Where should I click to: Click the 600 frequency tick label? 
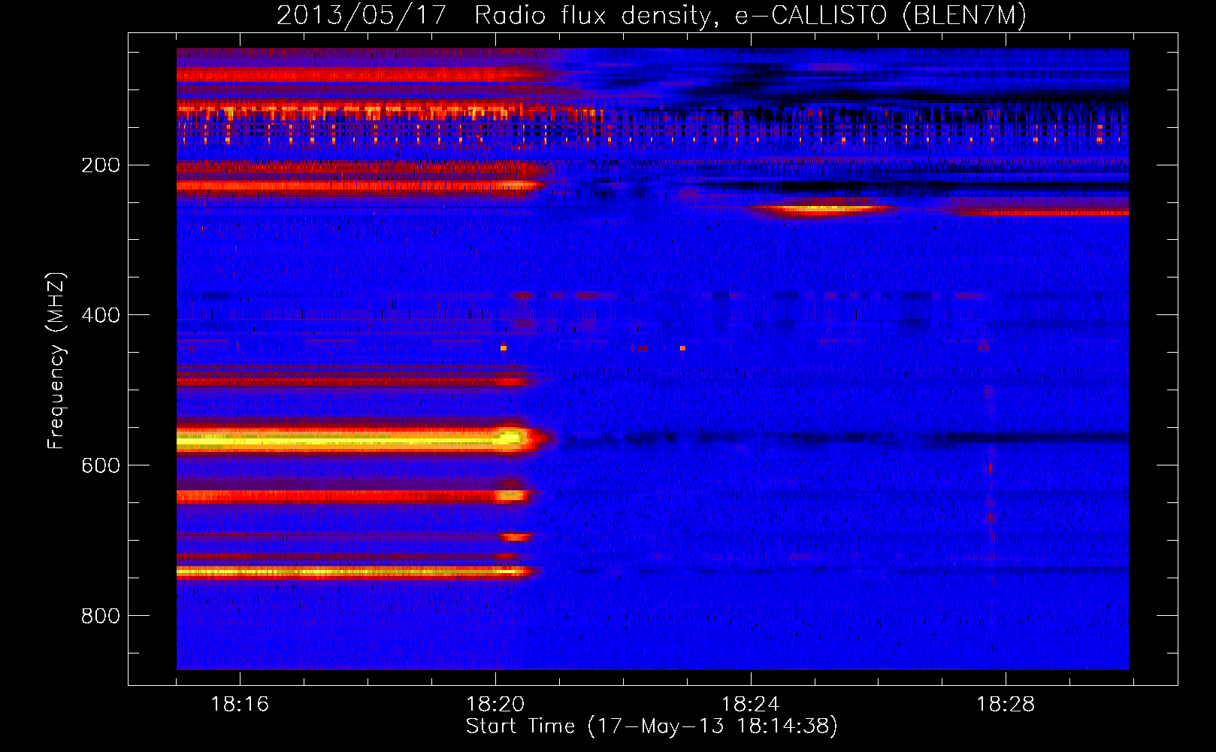[x=100, y=465]
